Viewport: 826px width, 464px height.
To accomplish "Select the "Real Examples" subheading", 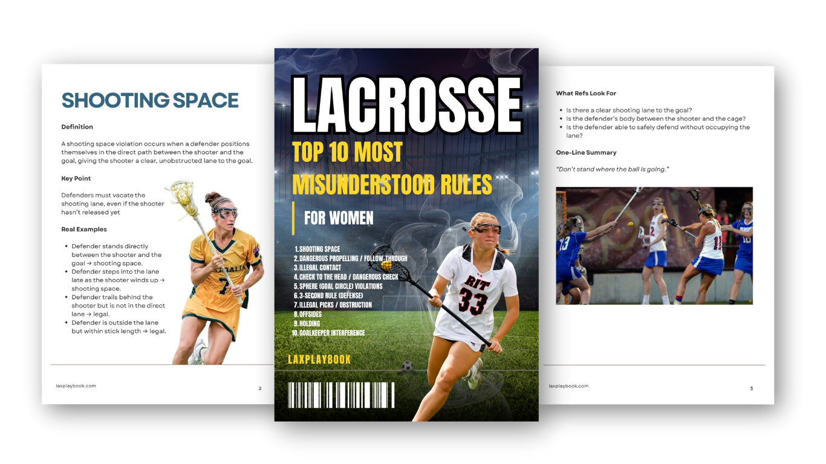I will [84, 229].
